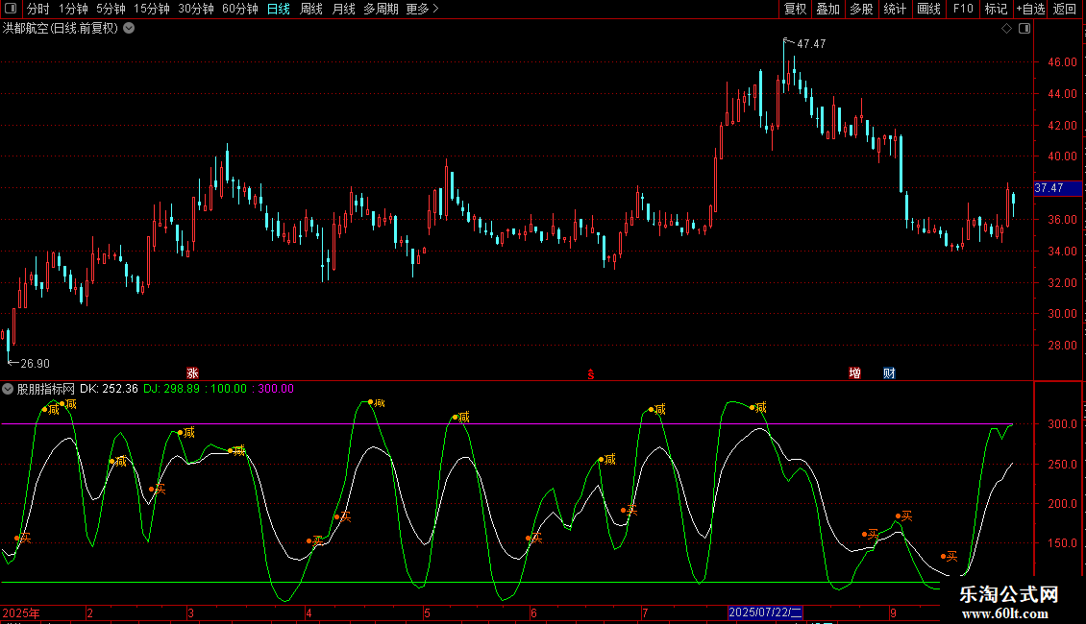Switch to 周线 weekly period tab
The width and height of the screenshot is (1086, 624).
click(x=311, y=9)
